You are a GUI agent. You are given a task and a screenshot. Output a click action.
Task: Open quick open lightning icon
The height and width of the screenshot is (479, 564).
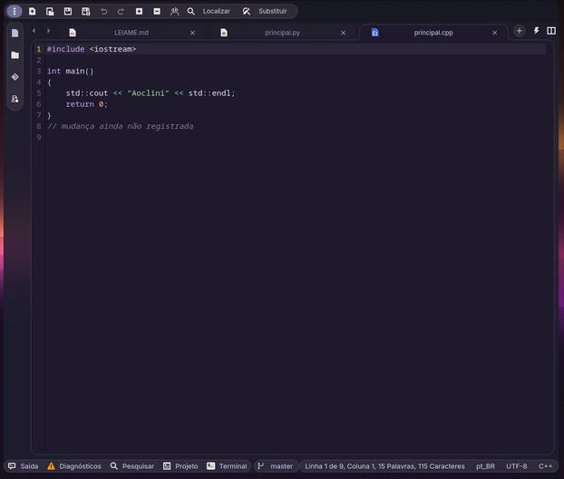point(536,31)
